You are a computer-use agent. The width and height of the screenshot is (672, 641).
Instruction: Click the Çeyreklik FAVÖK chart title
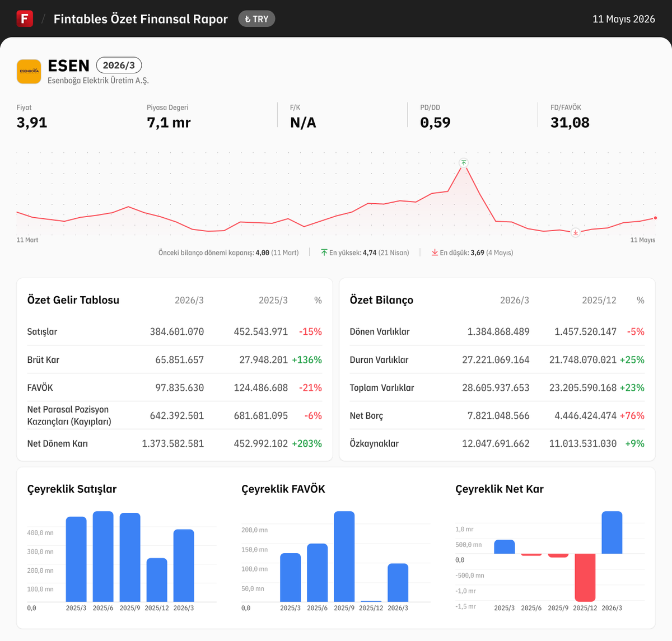(x=283, y=489)
